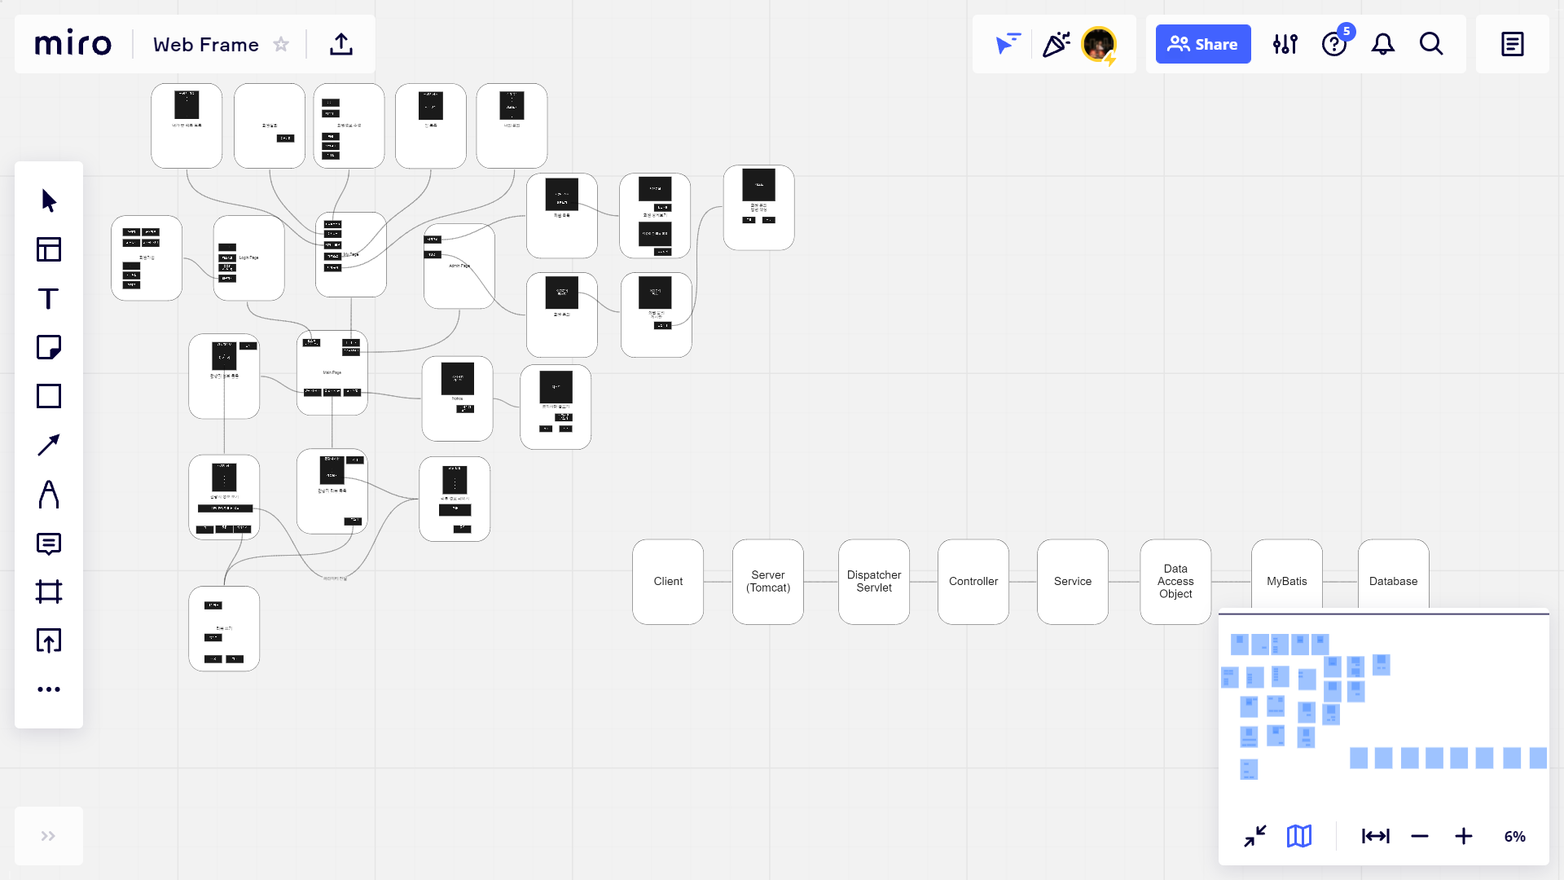Open notifications bell
The image size is (1564, 880).
pyautogui.click(x=1383, y=44)
